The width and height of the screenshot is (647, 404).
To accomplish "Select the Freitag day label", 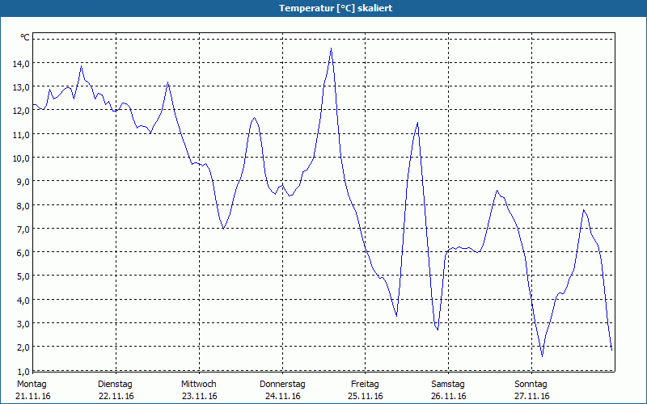I will (365, 385).
